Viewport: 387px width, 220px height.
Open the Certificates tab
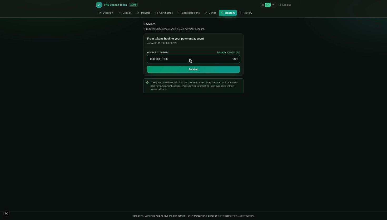(164, 13)
